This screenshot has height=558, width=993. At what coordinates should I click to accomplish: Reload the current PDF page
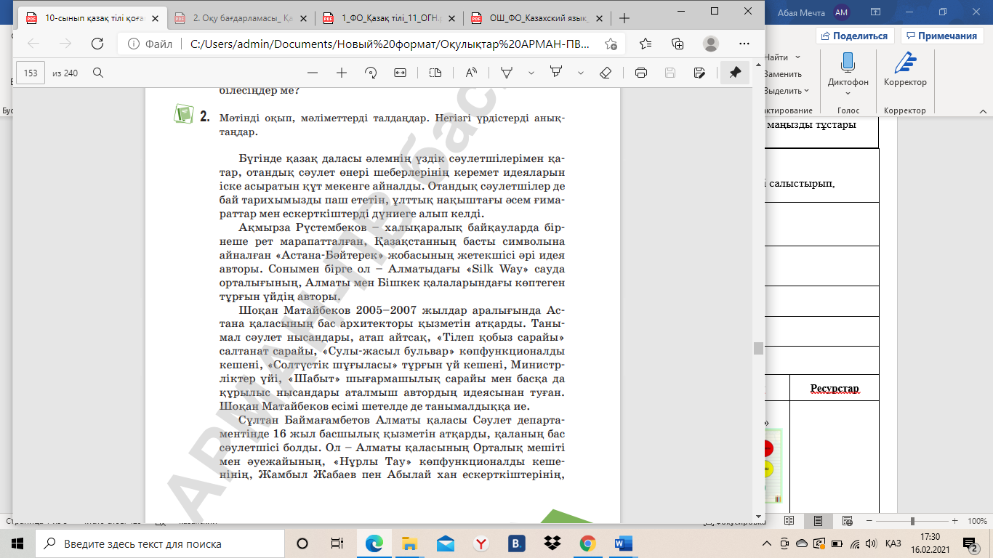pyautogui.click(x=97, y=44)
